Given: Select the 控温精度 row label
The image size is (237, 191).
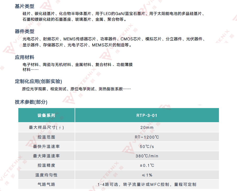Looking at the screenshot, I should coord(46,165).
